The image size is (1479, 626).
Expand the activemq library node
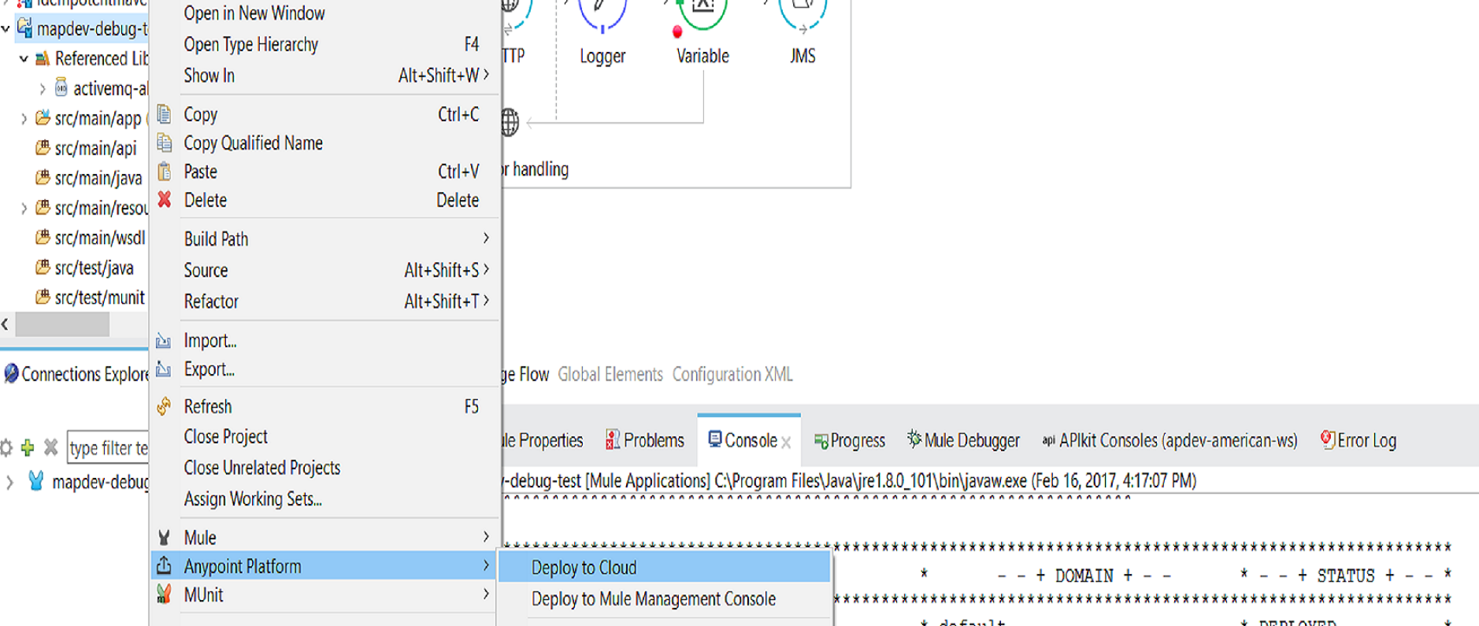[42, 89]
